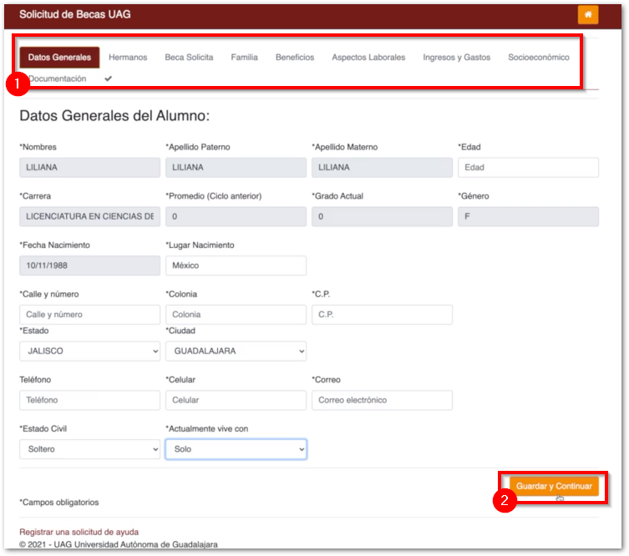Open the Beneficios tab

coord(295,58)
